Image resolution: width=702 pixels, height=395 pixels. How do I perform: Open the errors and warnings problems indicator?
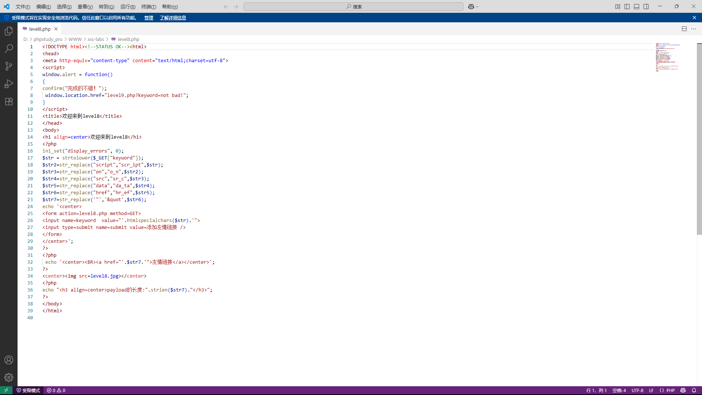tap(56, 390)
